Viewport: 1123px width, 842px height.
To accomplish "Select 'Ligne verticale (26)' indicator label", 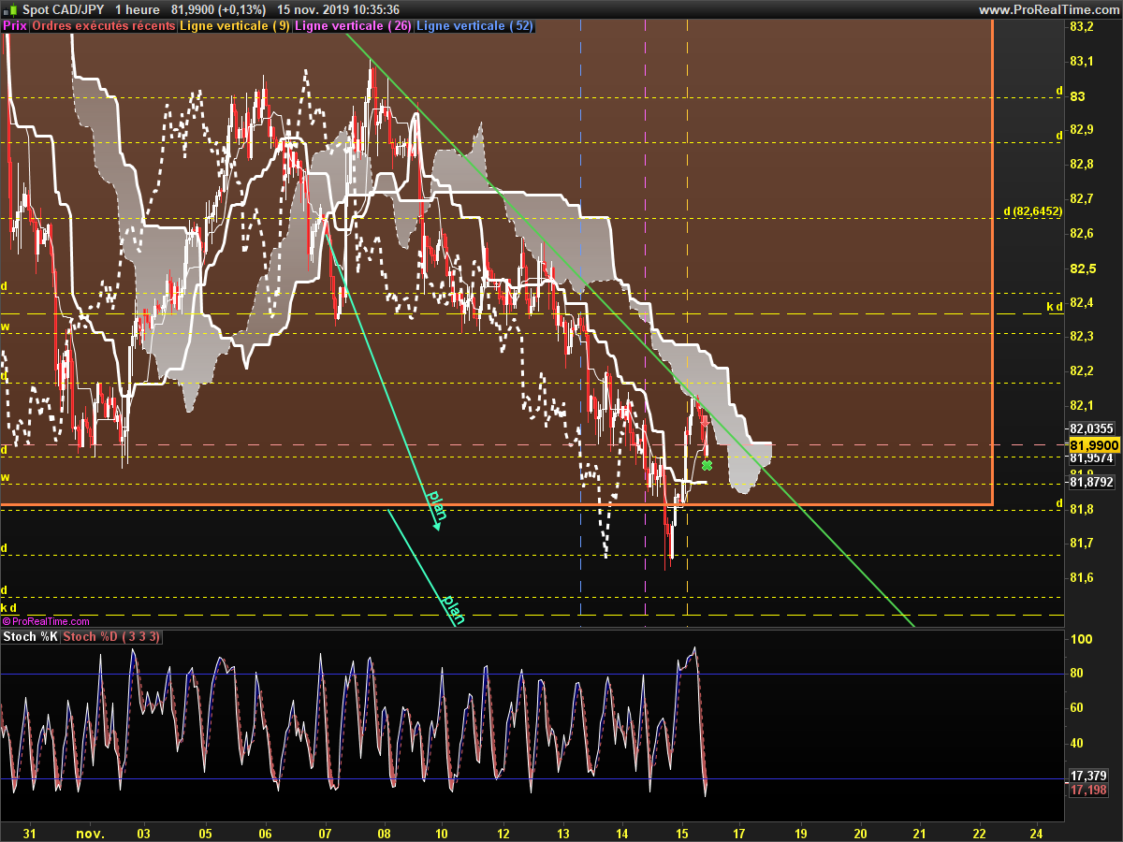I will coord(353,26).
